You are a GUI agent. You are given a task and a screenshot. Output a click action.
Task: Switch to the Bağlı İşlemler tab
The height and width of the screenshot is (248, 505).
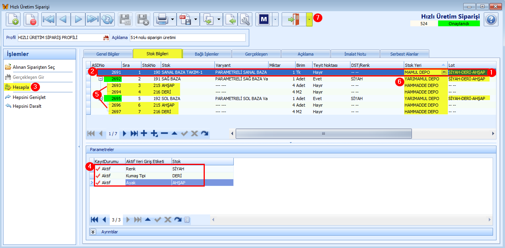[207, 54]
